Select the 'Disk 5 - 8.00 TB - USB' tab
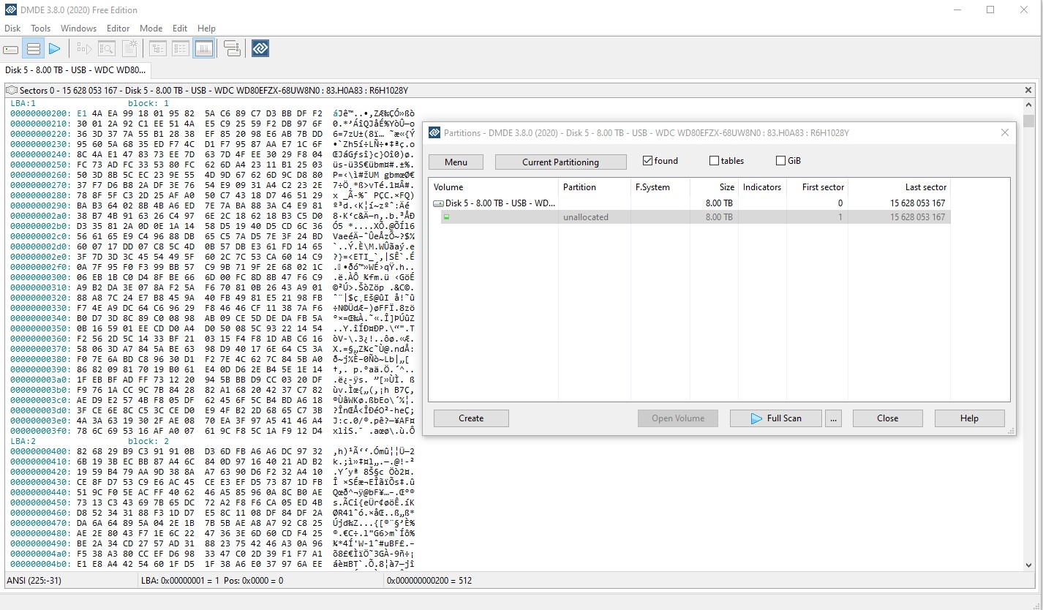This screenshot has width=1043, height=610. tap(75, 70)
